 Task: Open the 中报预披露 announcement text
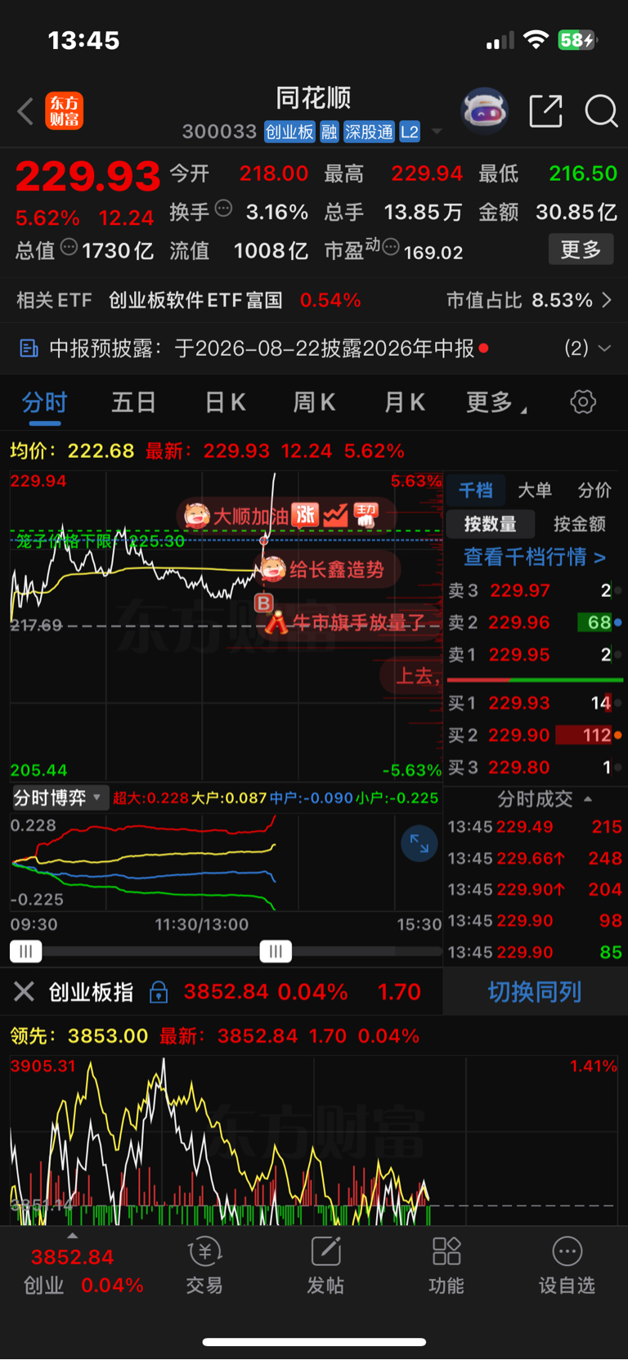(x=262, y=349)
